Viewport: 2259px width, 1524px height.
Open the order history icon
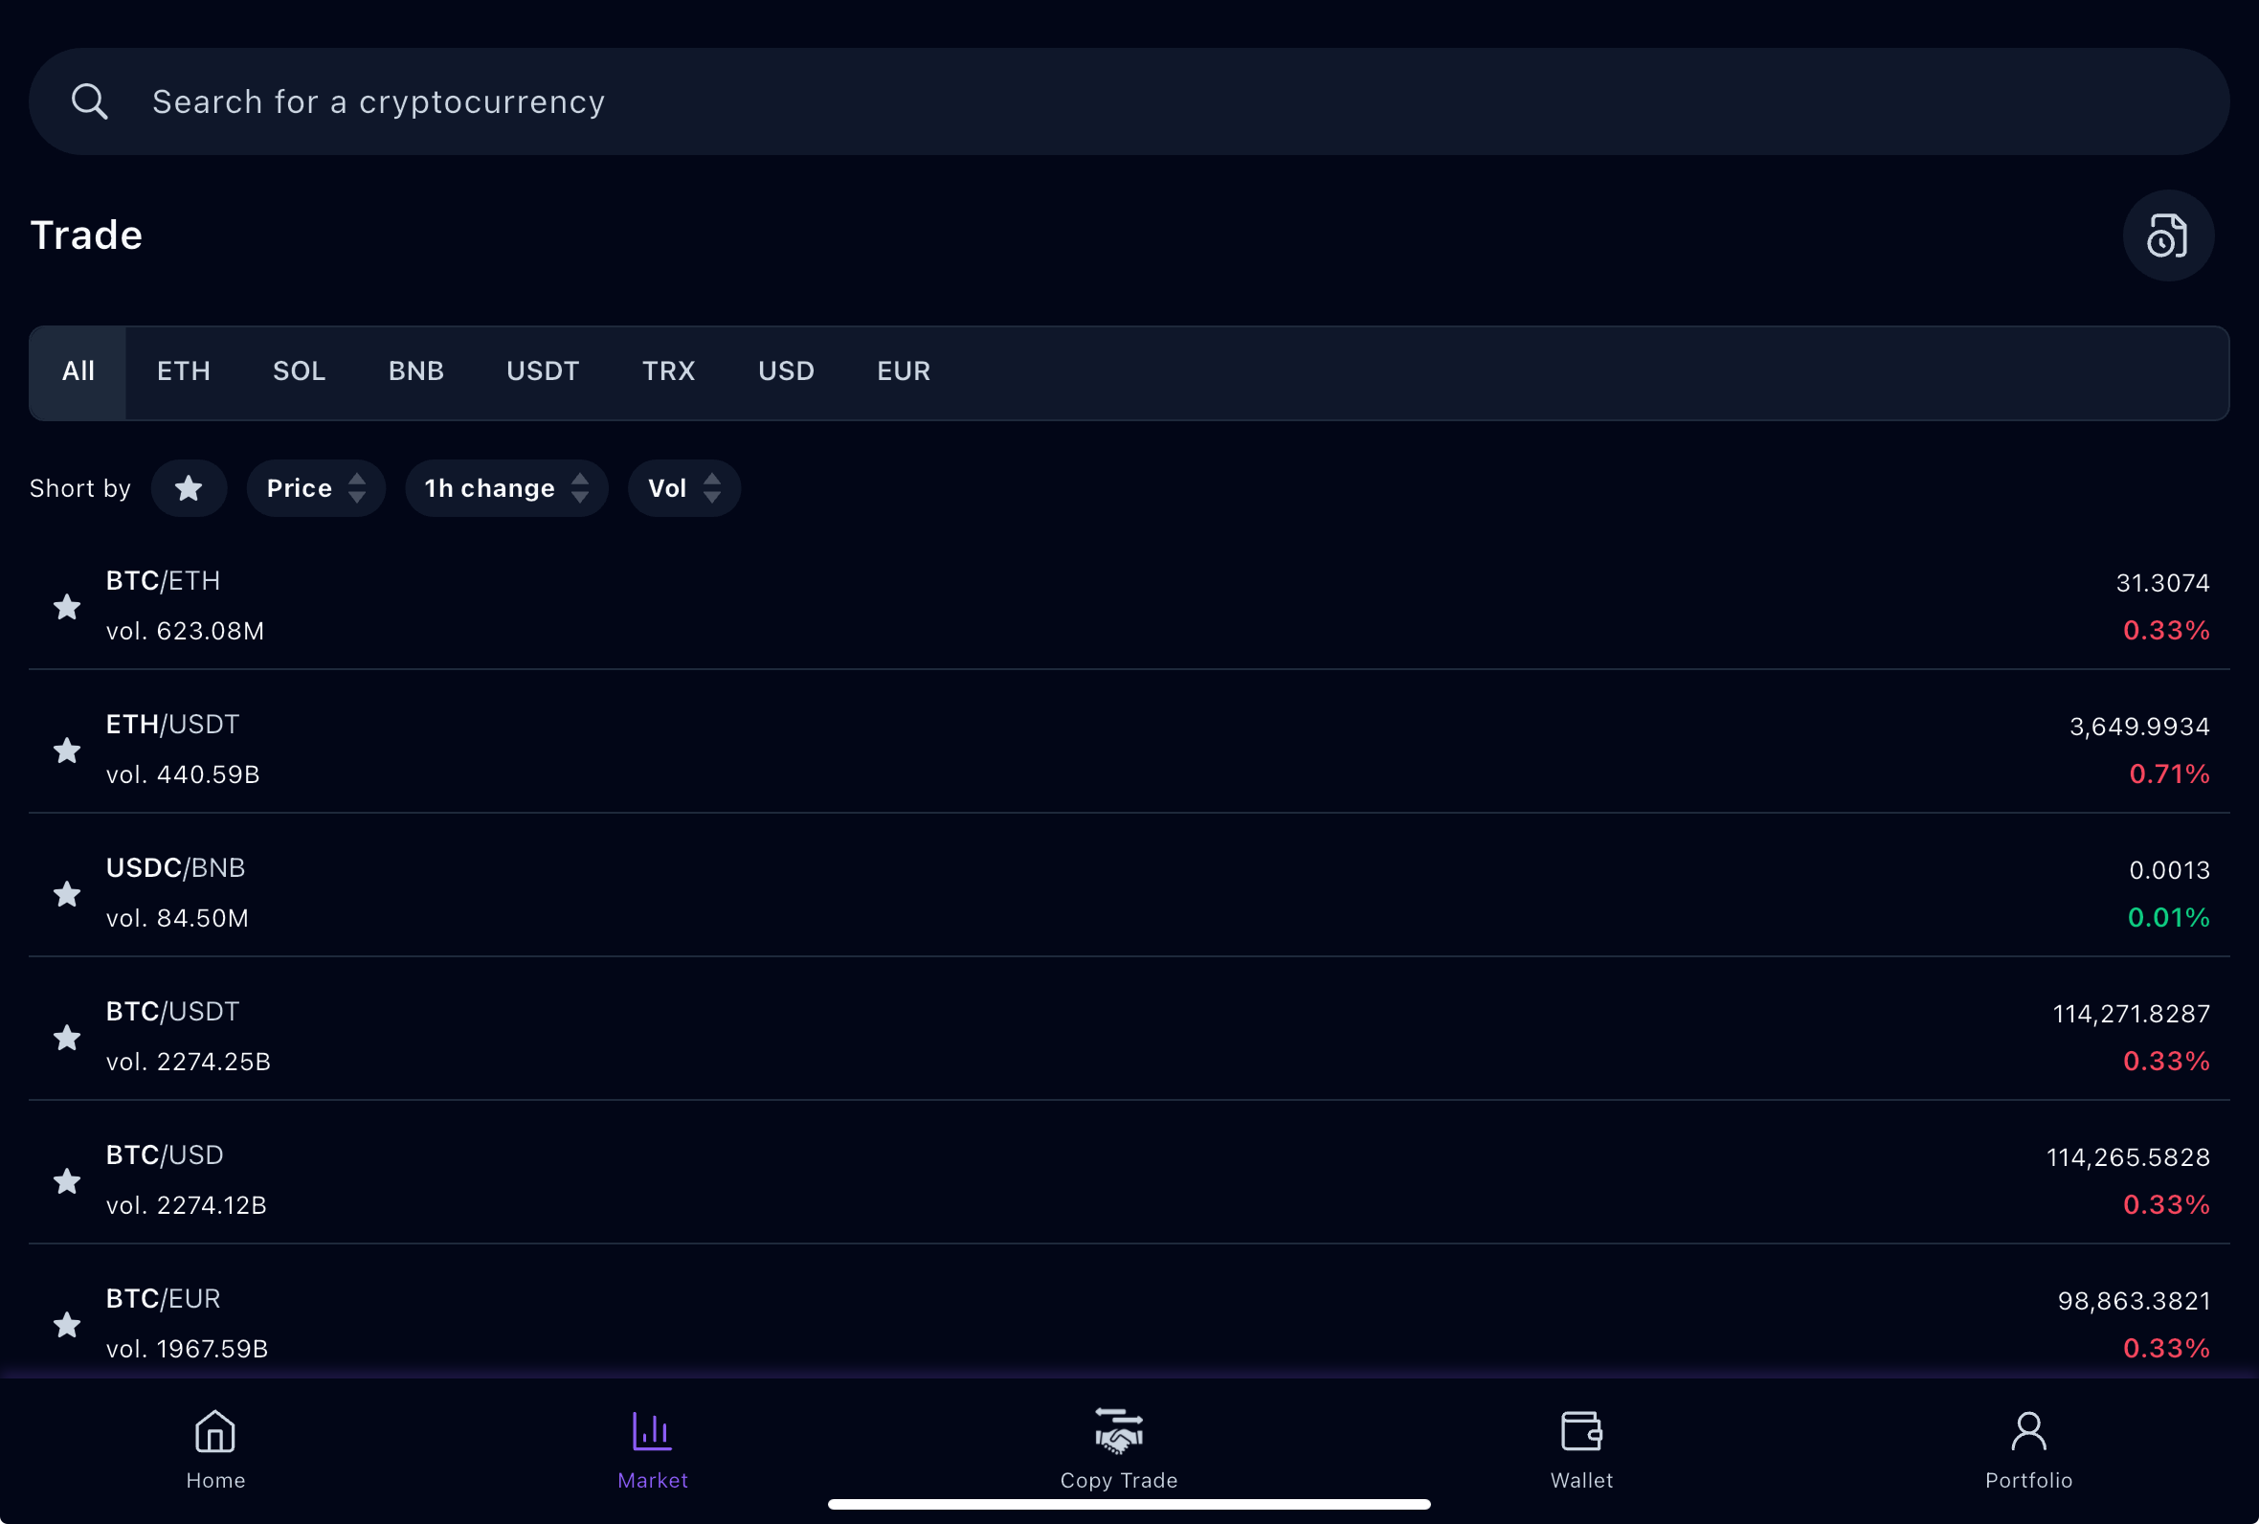2167,236
